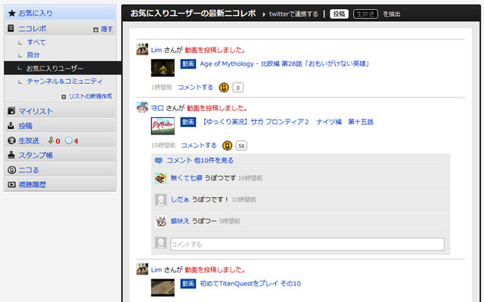Viewport: 484px width, 302px height.
Task: Click the ニコる smiley on Age of Mythology post
Action: pyautogui.click(x=224, y=88)
